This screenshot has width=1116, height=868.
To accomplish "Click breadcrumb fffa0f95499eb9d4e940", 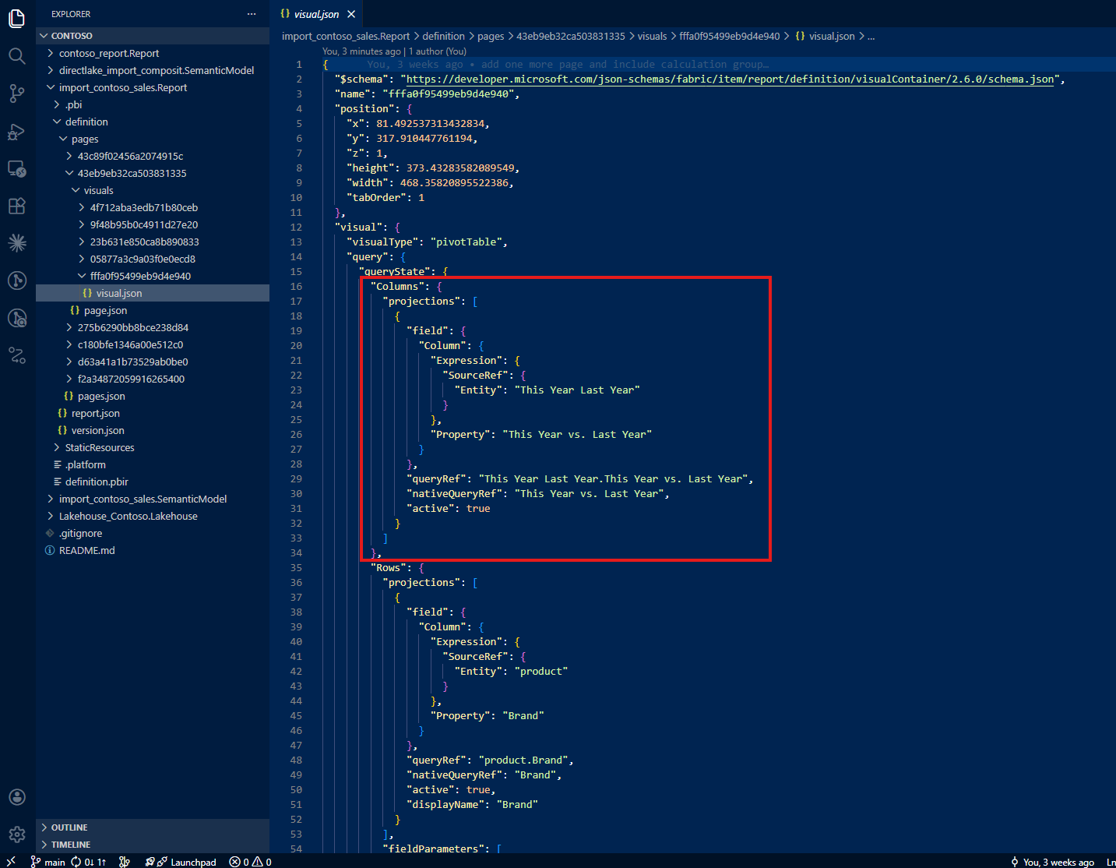I will pos(729,36).
